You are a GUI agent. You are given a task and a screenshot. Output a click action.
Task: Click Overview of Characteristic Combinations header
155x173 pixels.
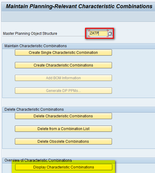click(x=38, y=160)
